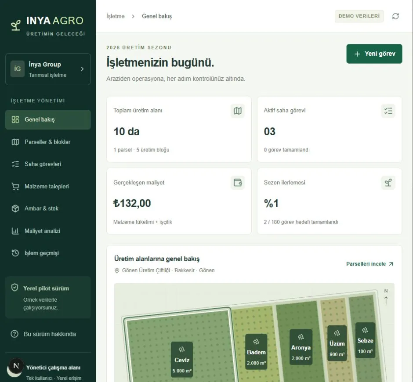This screenshot has width=413, height=382.
Task: Click the question mark icon for Bu sürüm hakkında
Action: (14, 334)
